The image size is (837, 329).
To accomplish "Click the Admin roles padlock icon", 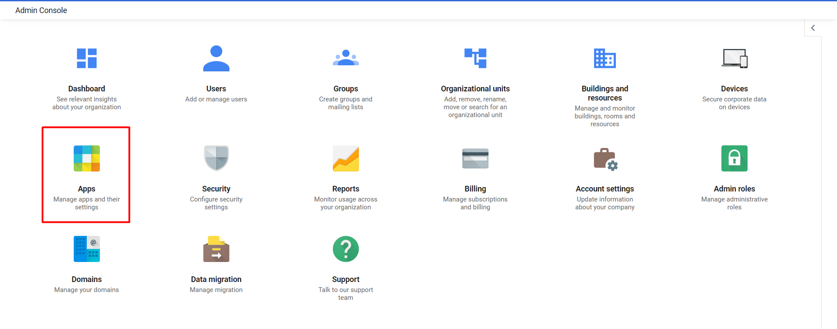I will (735, 158).
